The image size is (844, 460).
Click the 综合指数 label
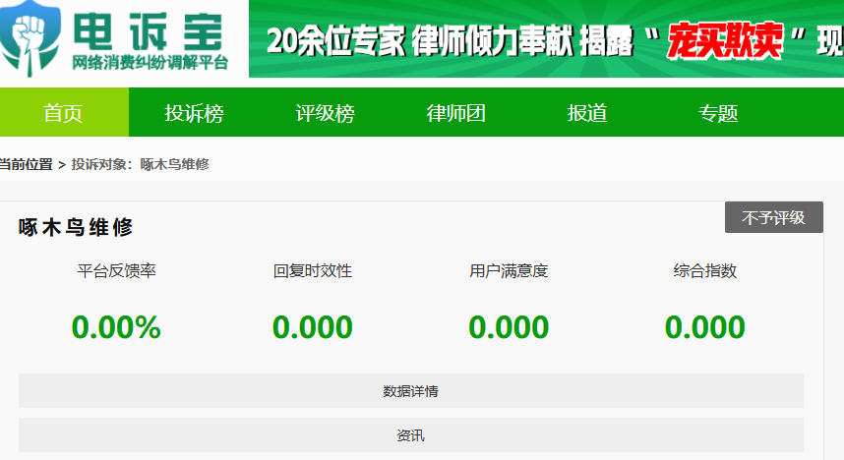click(x=705, y=270)
